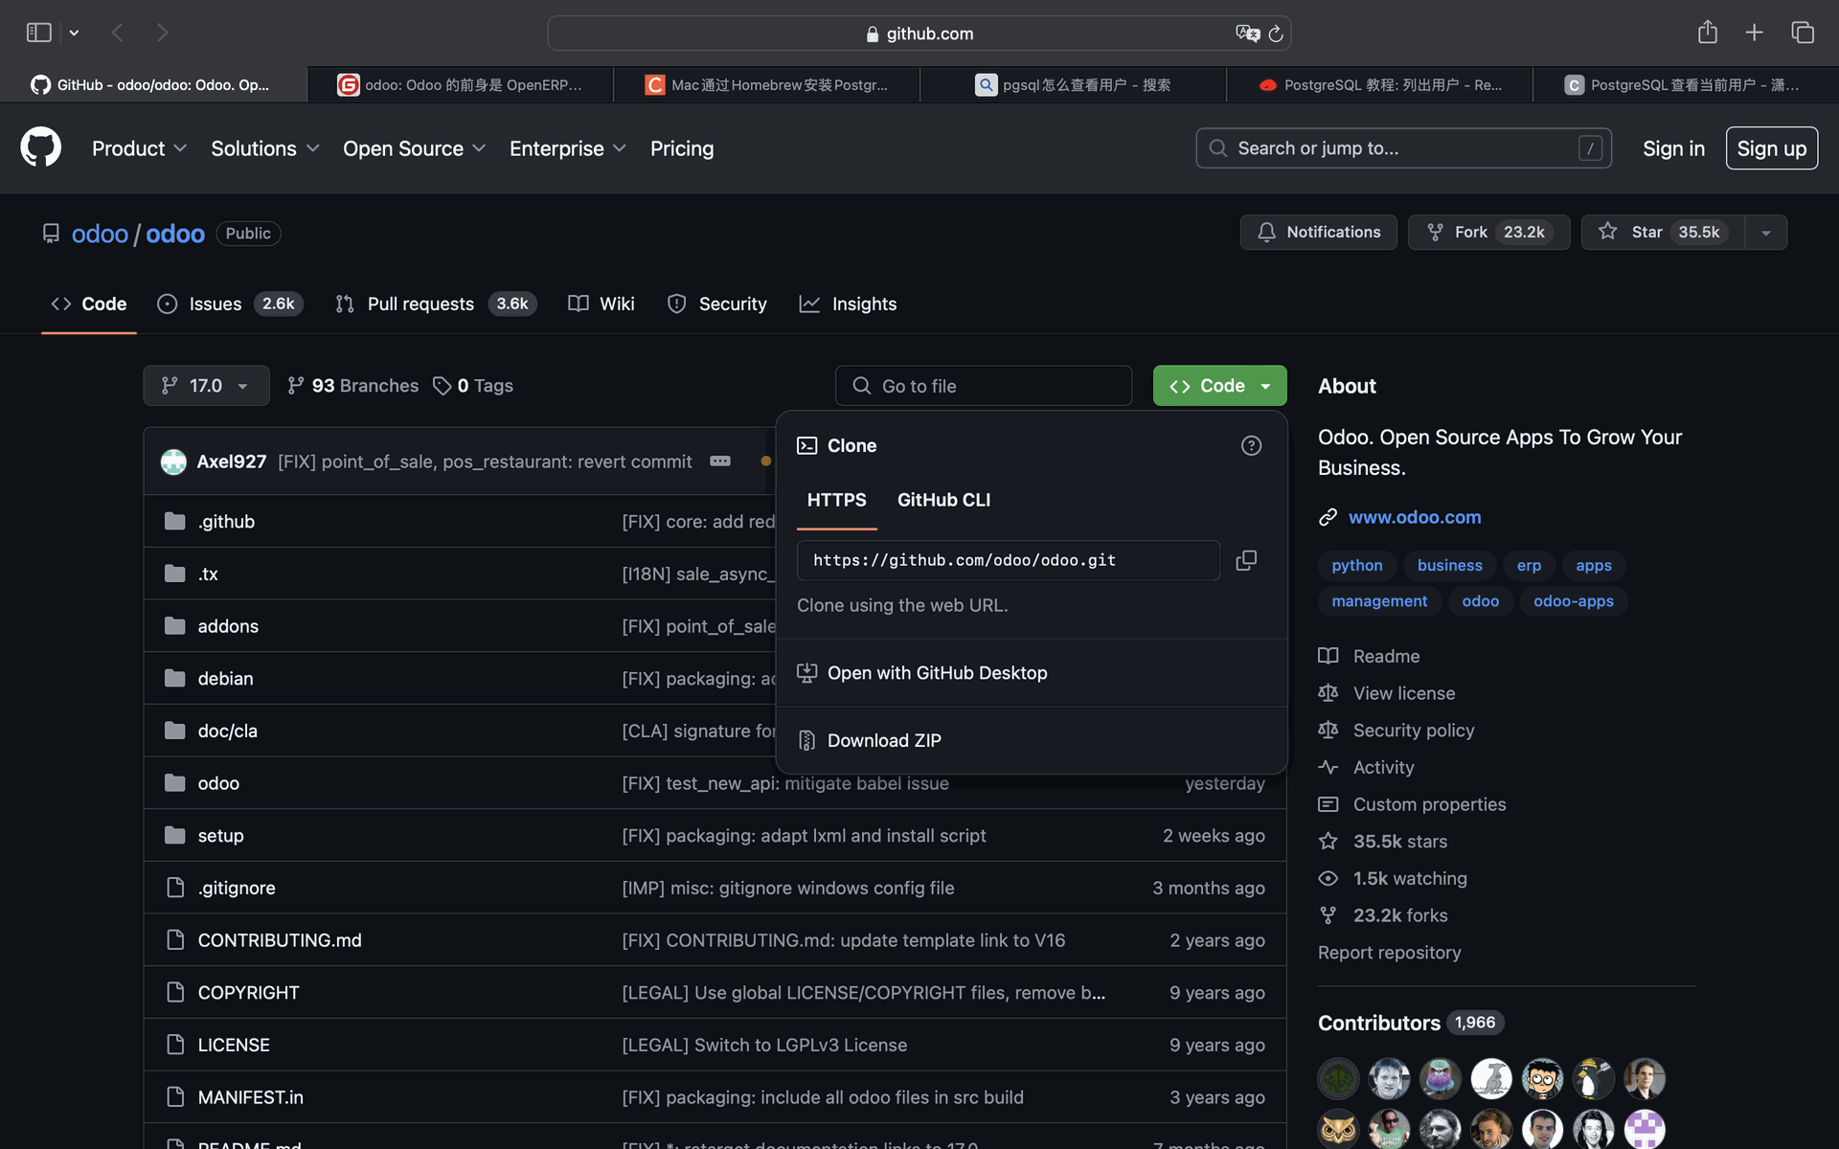Expand the Product menu
This screenshot has width=1839, height=1149.
[139, 148]
